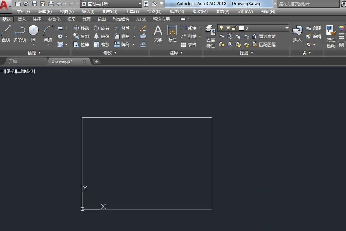This screenshot has width=346, height=231.
Task: Pick the 镜像 (Mirror) tool
Action: (102, 36)
